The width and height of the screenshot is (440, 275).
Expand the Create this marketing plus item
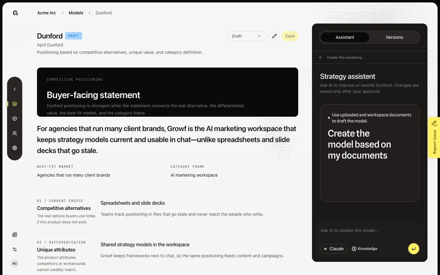point(342,57)
